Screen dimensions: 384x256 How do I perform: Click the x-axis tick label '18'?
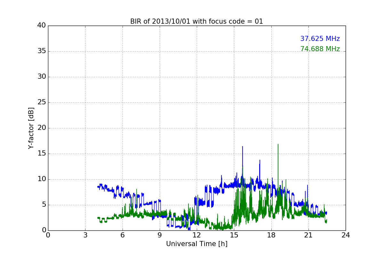[x=271, y=235]
